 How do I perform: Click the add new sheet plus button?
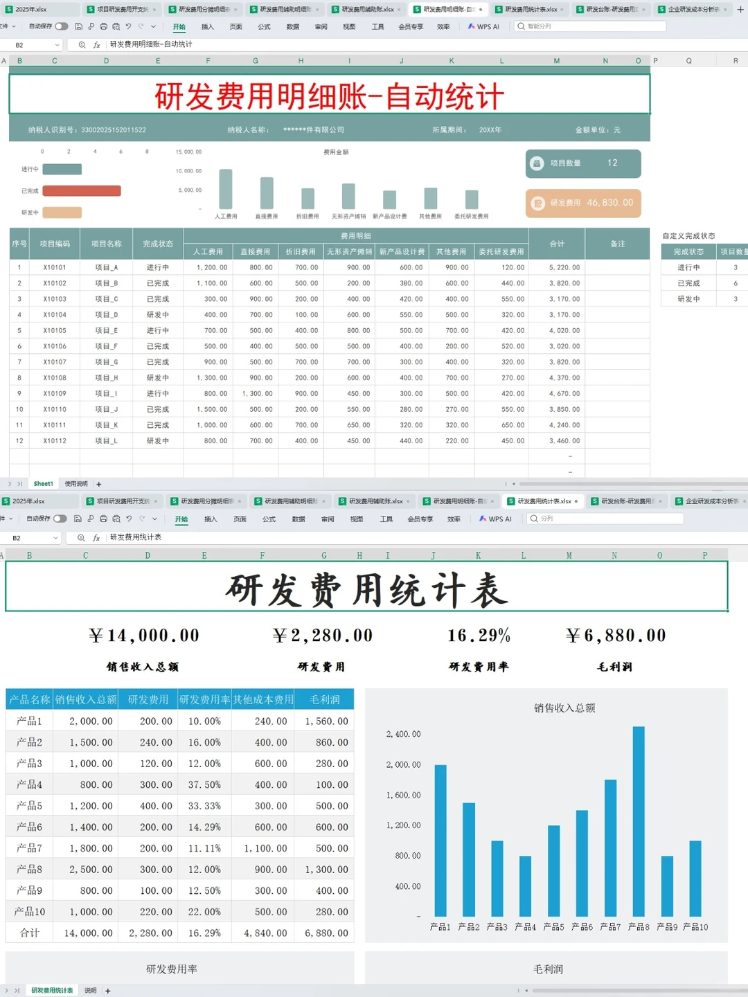click(99, 483)
